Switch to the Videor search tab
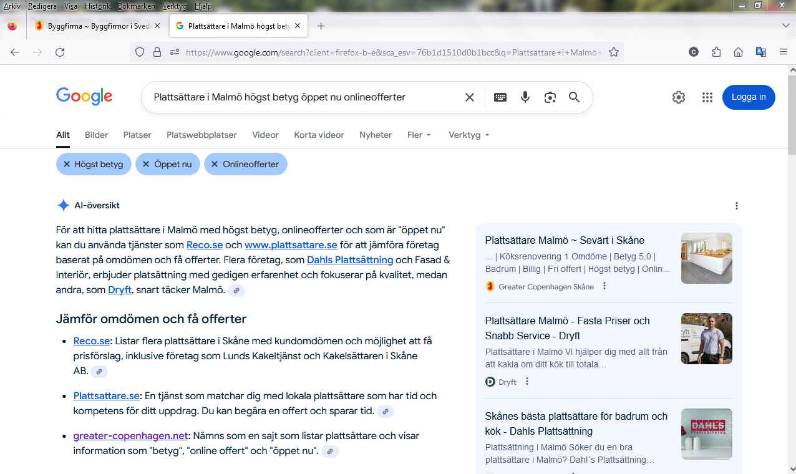The height and width of the screenshot is (474, 796). pos(265,135)
